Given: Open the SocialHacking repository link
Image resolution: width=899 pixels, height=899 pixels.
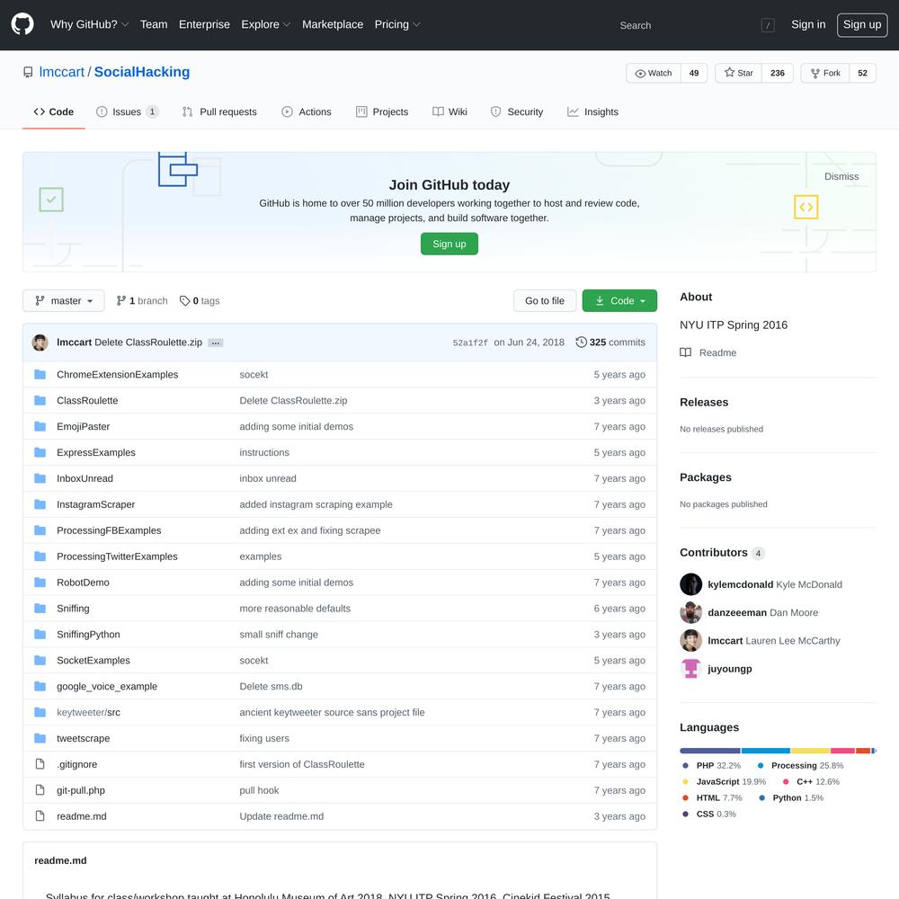Looking at the screenshot, I should click(142, 72).
